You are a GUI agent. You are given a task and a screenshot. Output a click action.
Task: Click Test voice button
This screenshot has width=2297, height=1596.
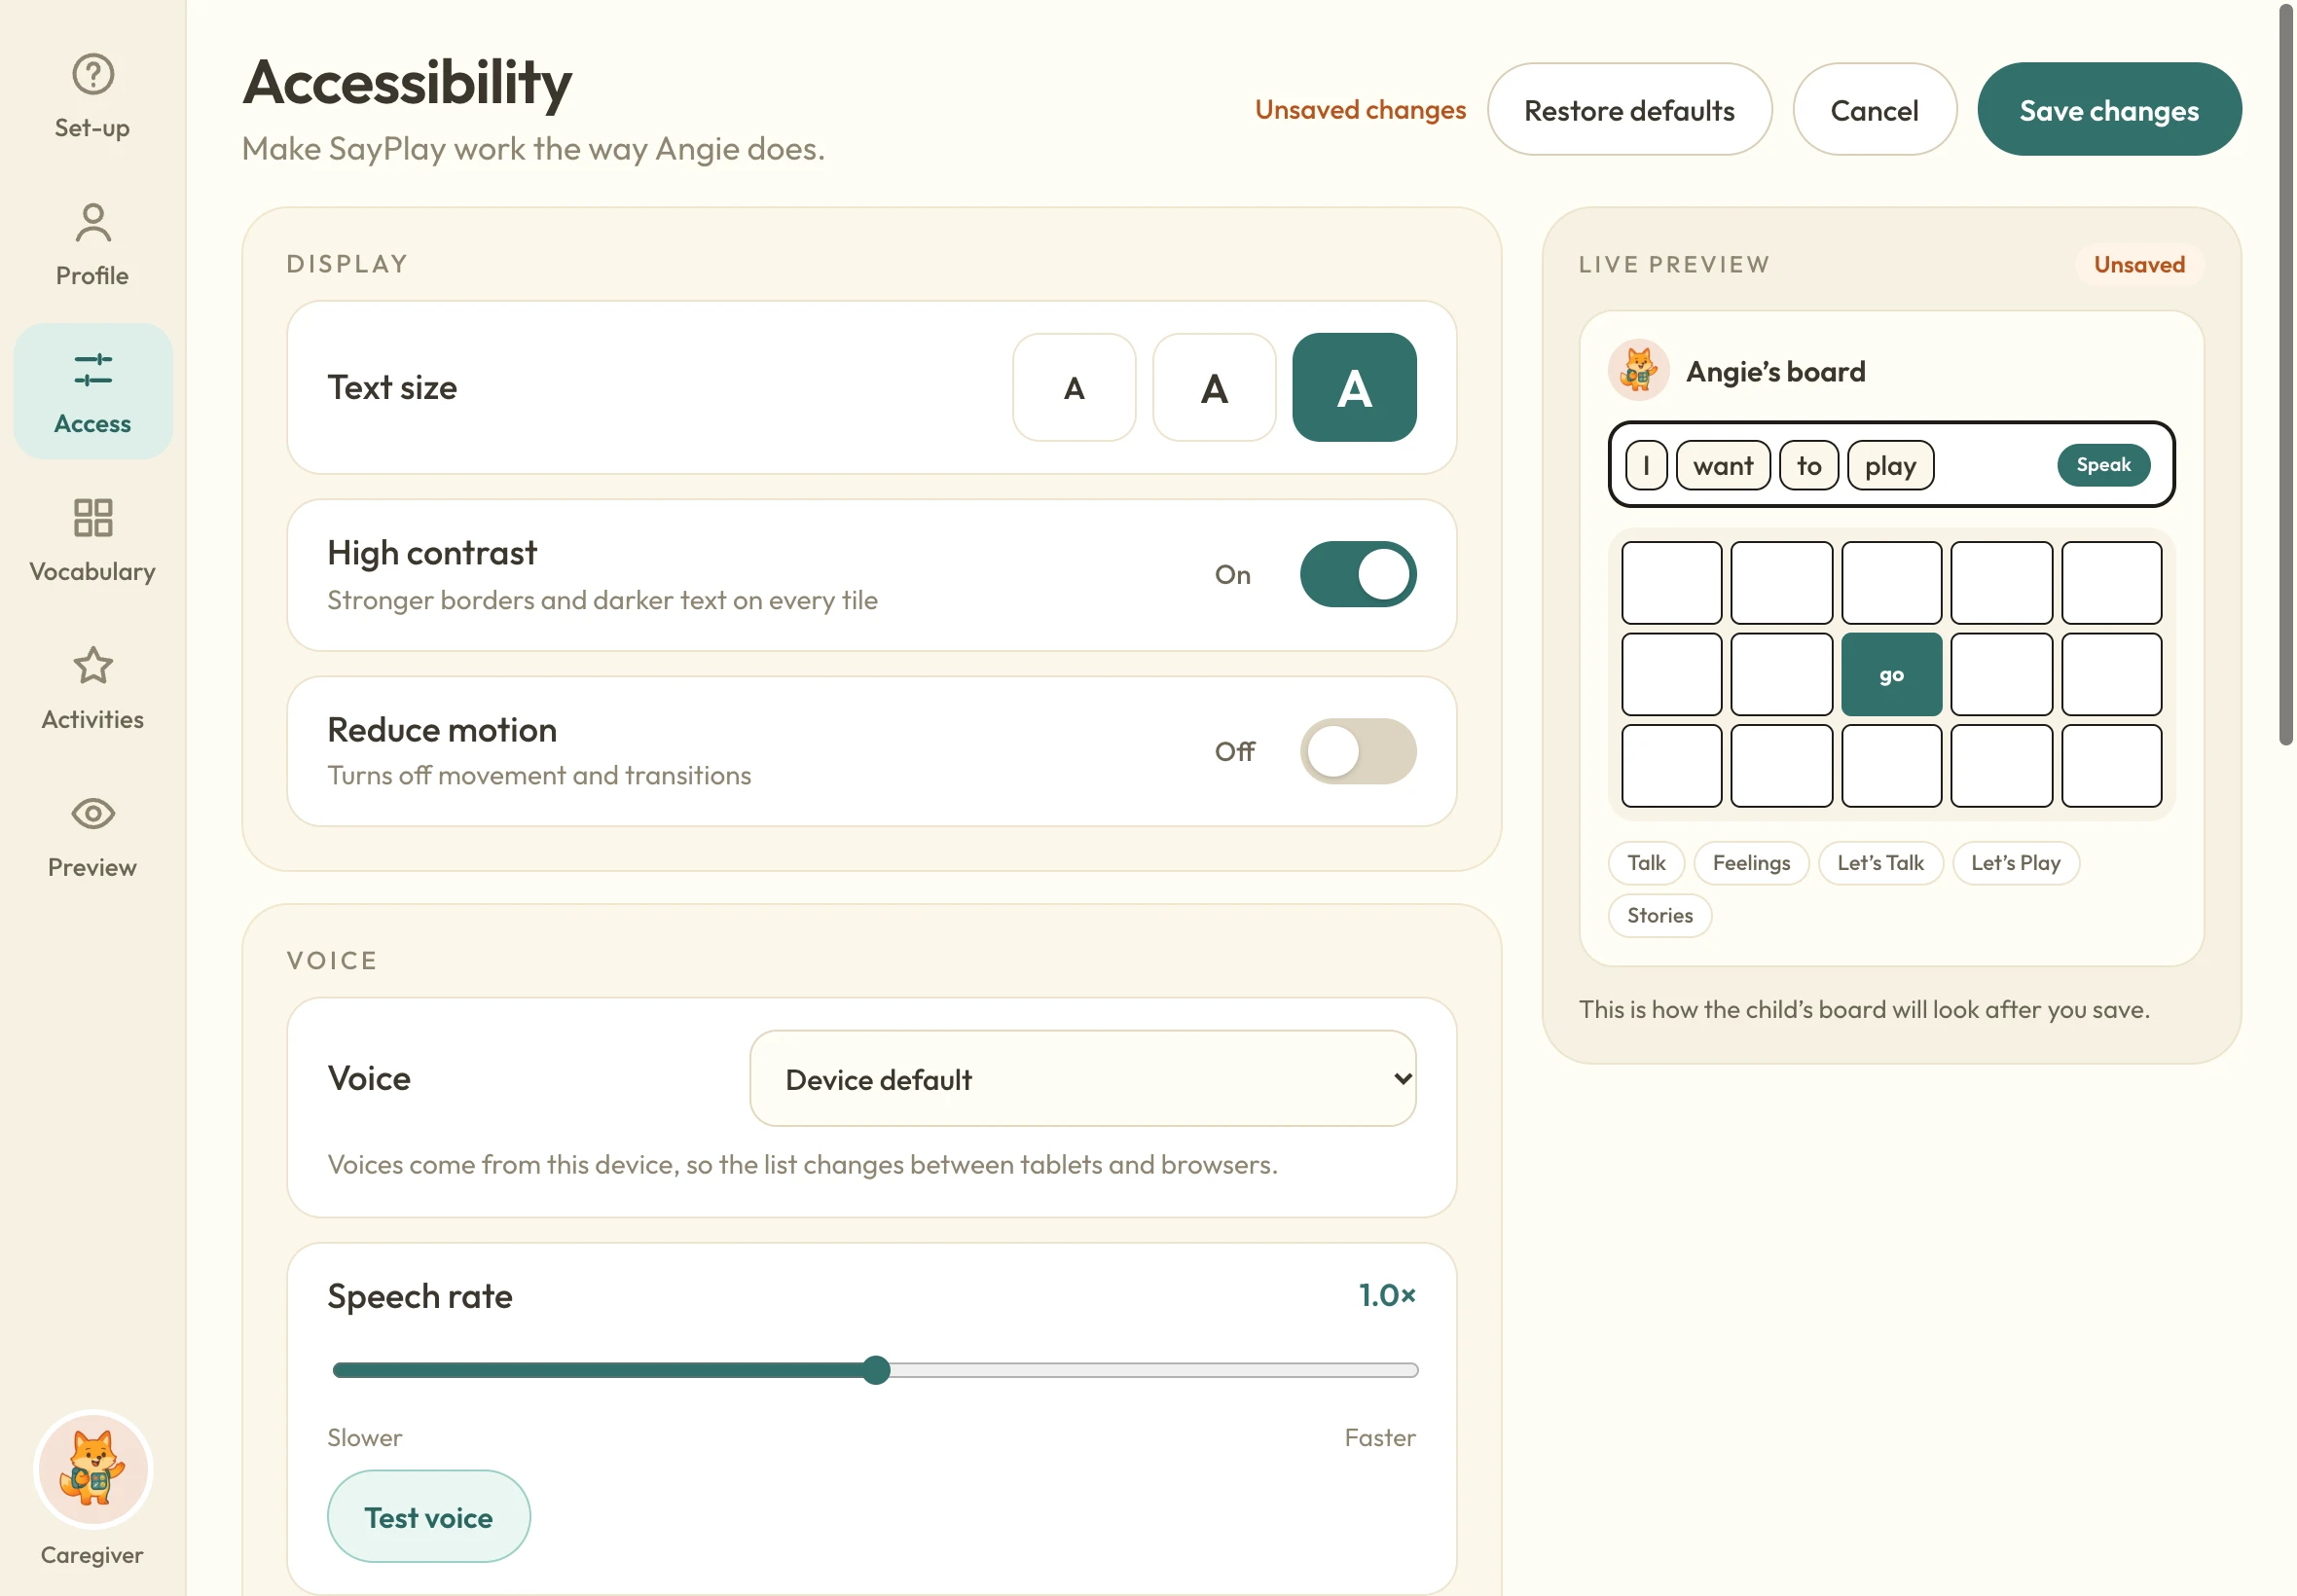pos(429,1517)
